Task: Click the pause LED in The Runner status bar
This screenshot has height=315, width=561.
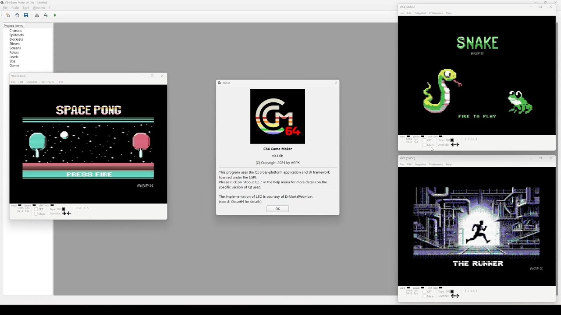Action: click(423, 287)
